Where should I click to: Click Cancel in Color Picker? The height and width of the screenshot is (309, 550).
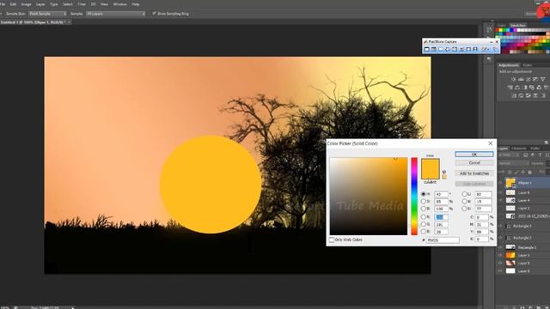click(x=474, y=163)
